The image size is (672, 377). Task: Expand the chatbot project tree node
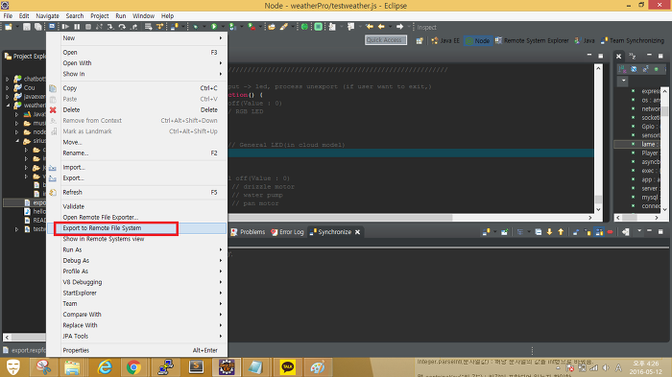click(8, 79)
